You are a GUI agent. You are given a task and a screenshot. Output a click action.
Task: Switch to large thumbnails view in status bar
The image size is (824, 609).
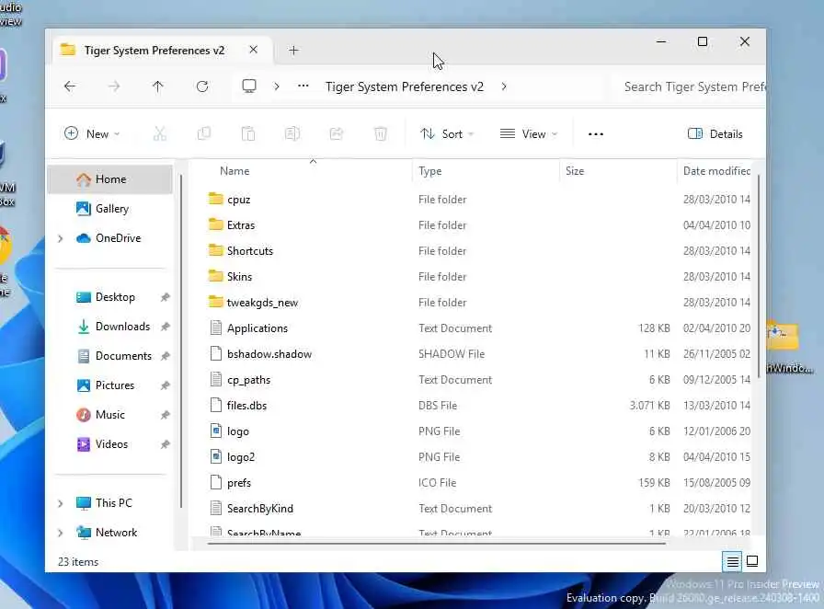pos(752,561)
